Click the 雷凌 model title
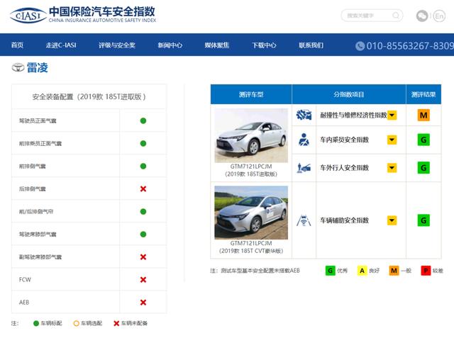 38,67
